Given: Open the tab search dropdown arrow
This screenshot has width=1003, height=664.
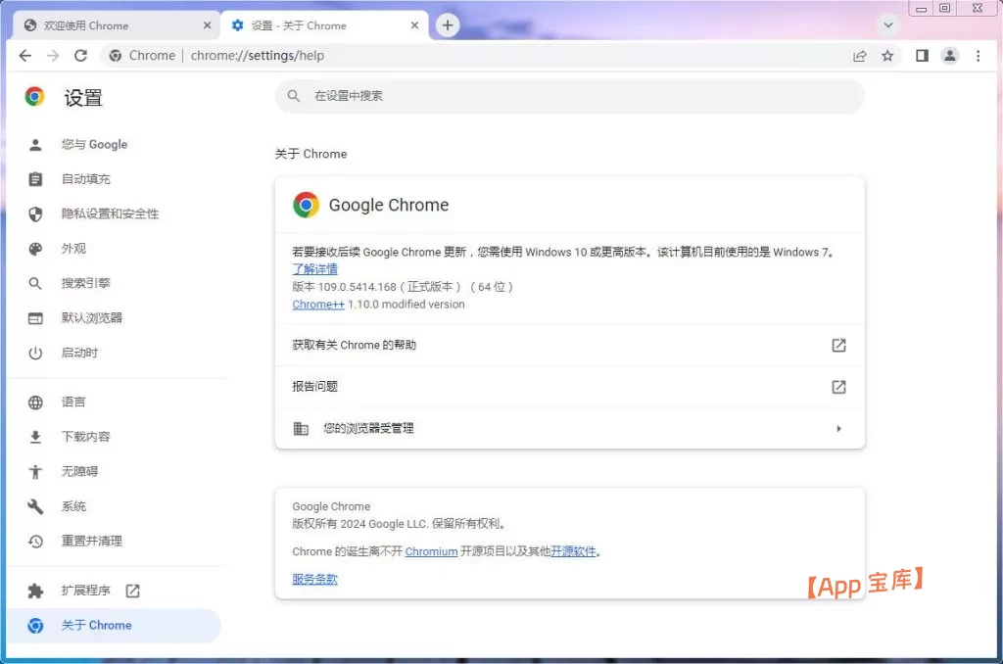Looking at the screenshot, I should click(x=886, y=24).
